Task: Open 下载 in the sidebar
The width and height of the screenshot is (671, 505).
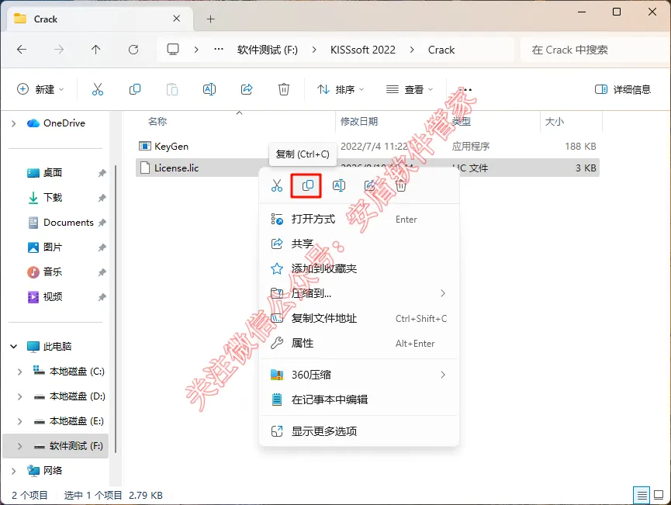Action: pyautogui.click(x=53, y=197)
